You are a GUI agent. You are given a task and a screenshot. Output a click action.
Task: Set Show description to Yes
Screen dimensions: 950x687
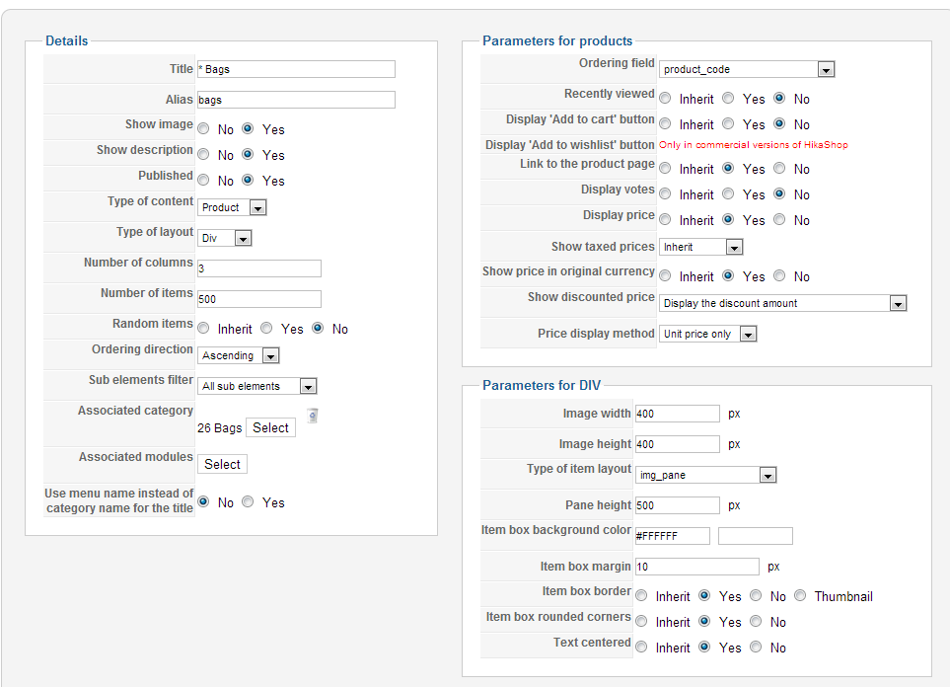coord(248,155)
